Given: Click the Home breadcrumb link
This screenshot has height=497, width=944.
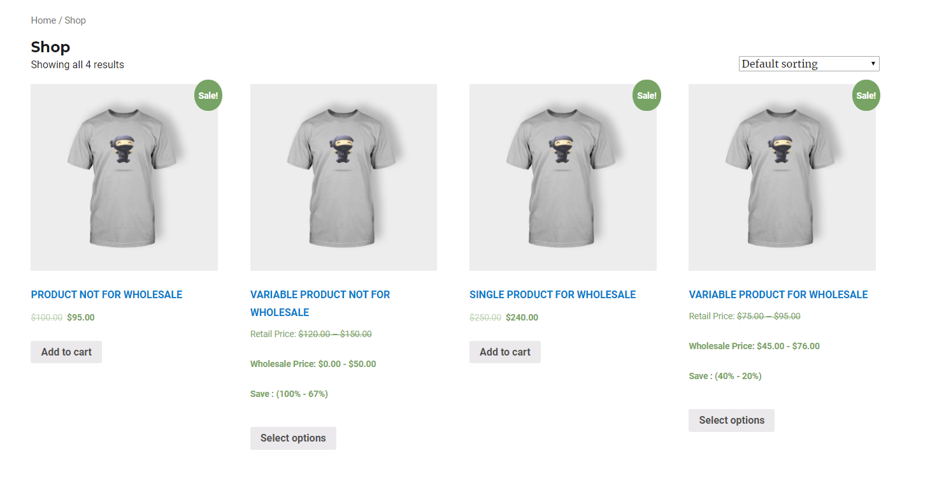Looking at the screenshot, I should pyautogui.click(x=43, y=20).
